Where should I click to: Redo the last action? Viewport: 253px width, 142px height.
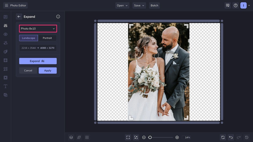point(239,137)
